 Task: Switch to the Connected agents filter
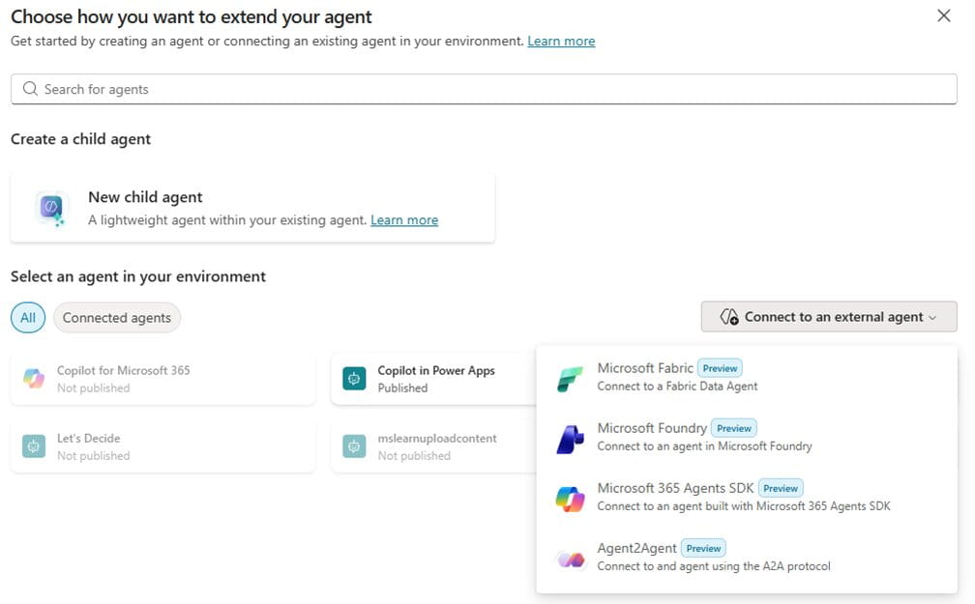pos(116,317)
